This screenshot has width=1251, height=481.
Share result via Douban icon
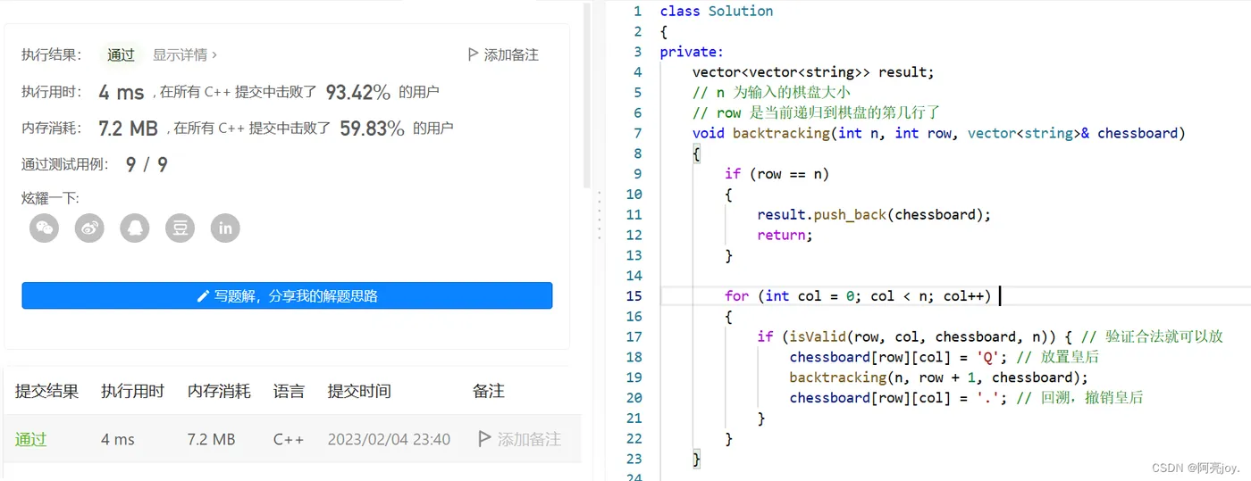point(180,228)
